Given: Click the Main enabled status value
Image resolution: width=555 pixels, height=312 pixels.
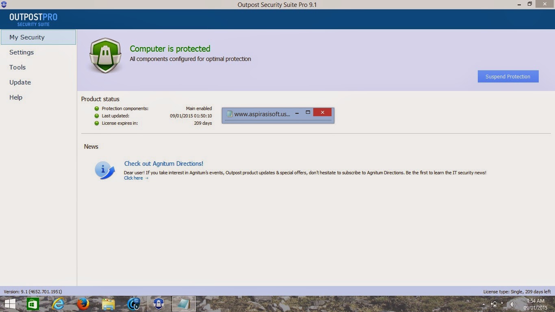Looking at the screenshot, I should pos(199,108).
